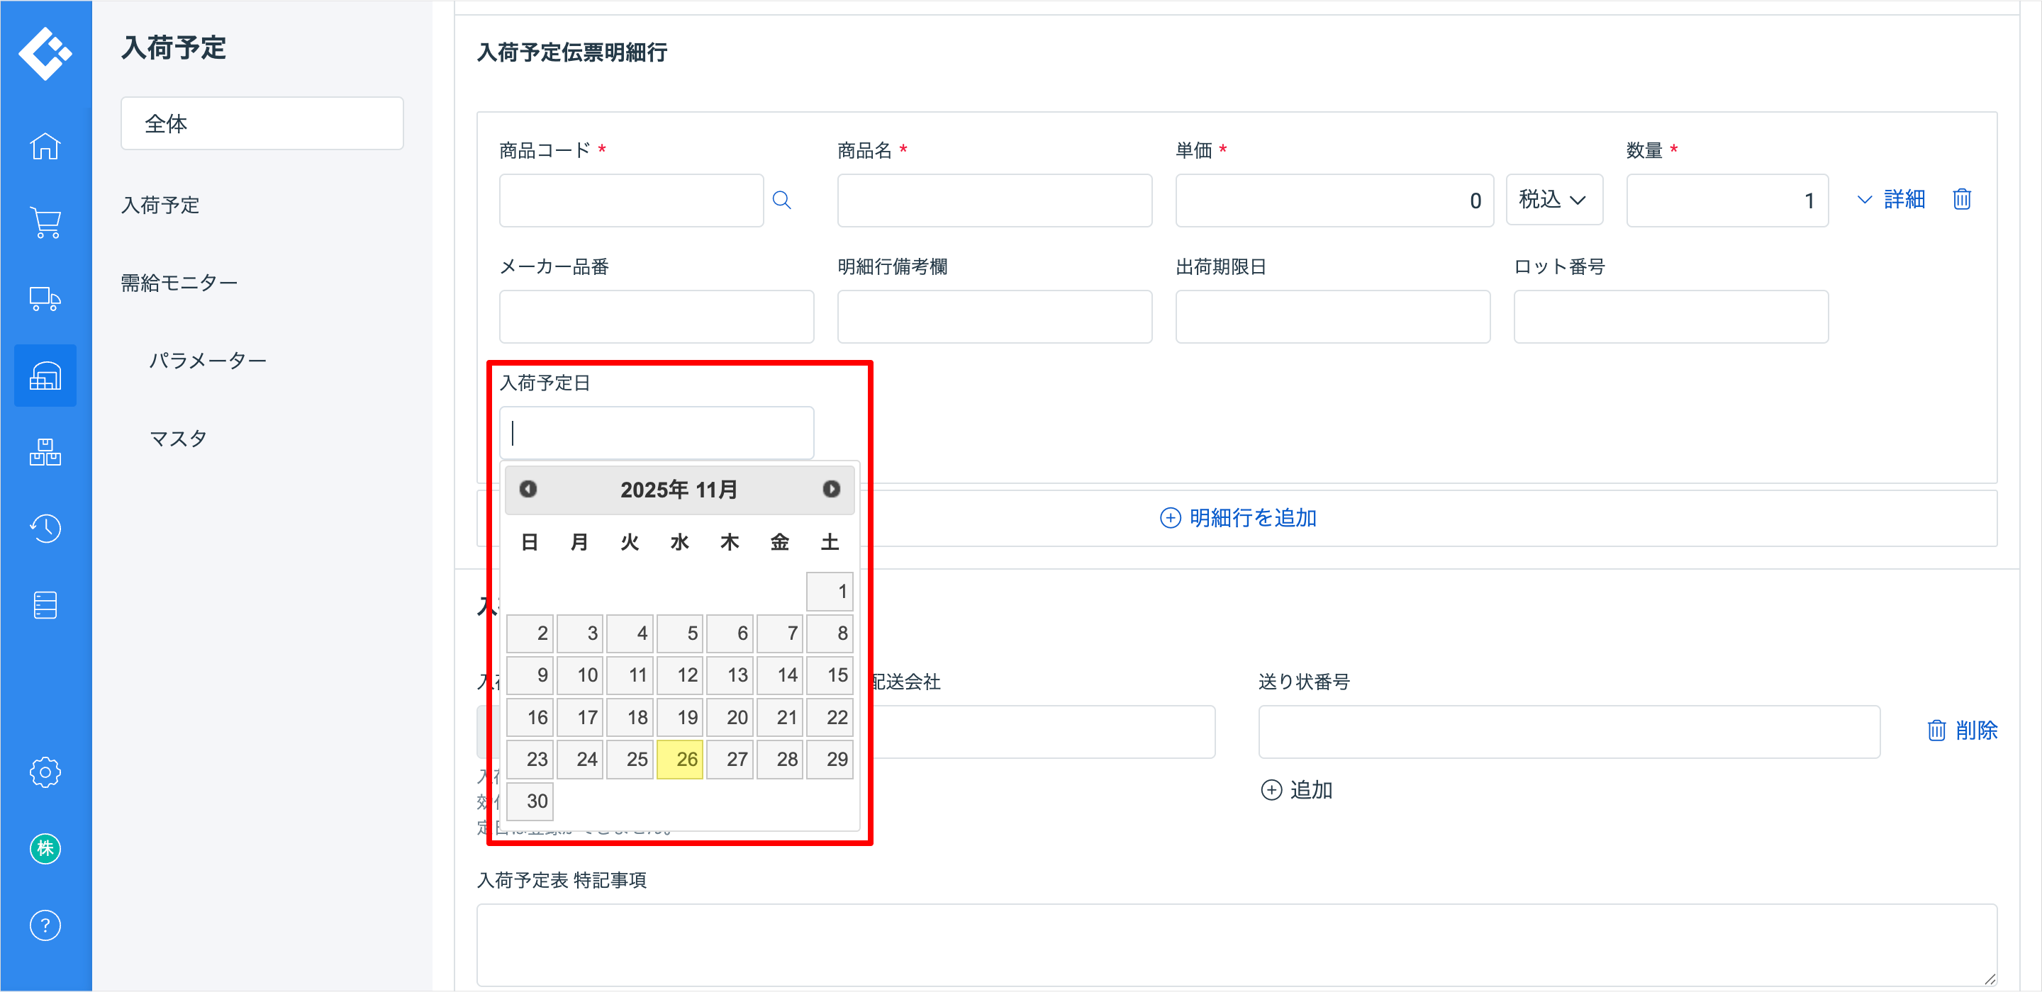Viewport: 2042px width, 992px height.
Task: Click the help question mark icon
Action: point(45,925)
